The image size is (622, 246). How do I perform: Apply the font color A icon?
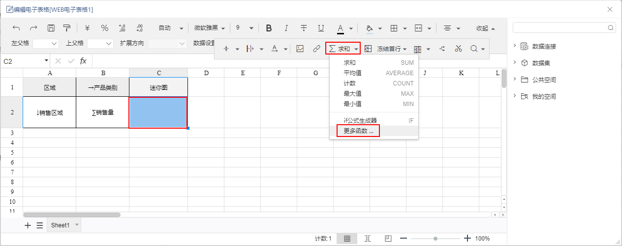(340, 28)
